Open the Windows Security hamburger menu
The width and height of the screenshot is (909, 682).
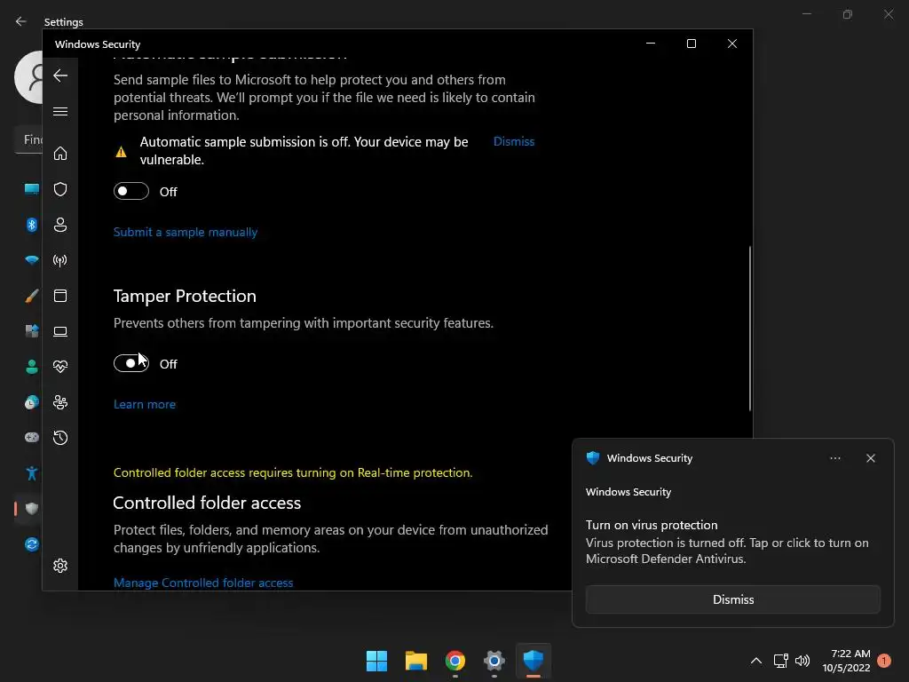[60, 111]
